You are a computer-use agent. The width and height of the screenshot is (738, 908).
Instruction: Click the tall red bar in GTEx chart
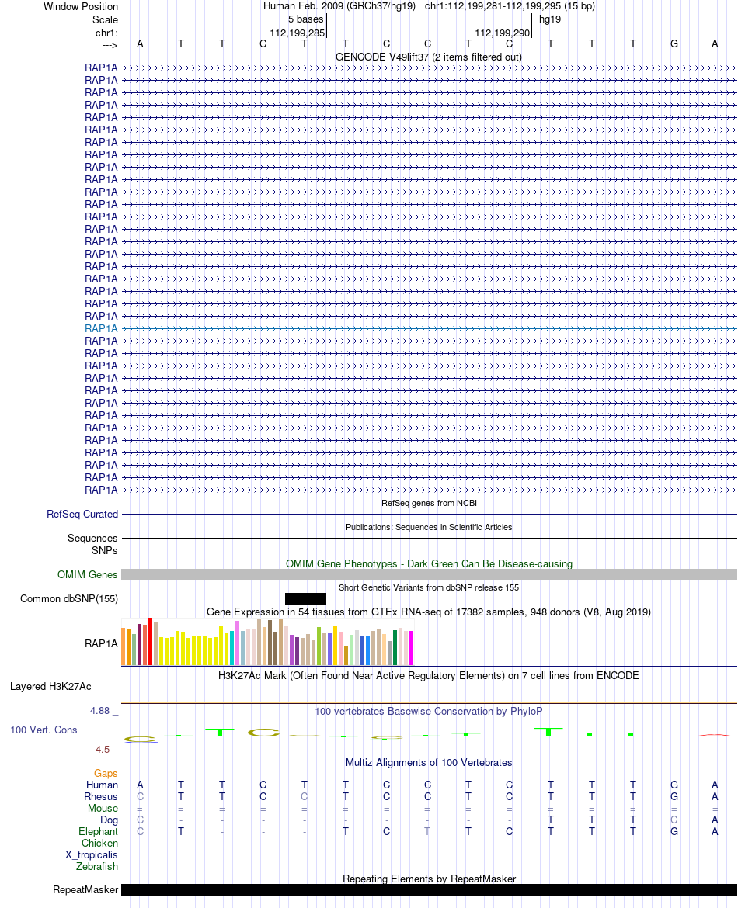[150, 642]
